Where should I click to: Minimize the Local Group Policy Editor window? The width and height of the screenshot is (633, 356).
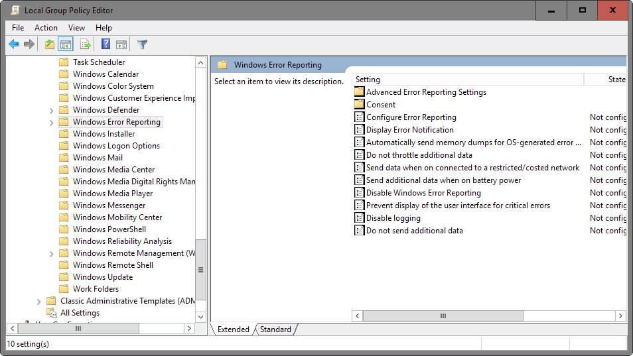[x=551, y=11]
